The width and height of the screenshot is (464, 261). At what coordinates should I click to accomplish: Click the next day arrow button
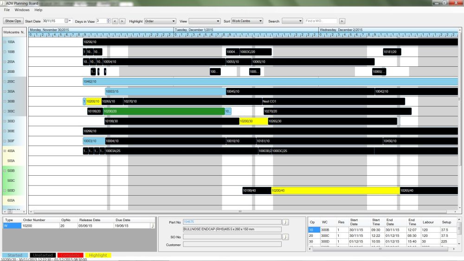point(122,21)
